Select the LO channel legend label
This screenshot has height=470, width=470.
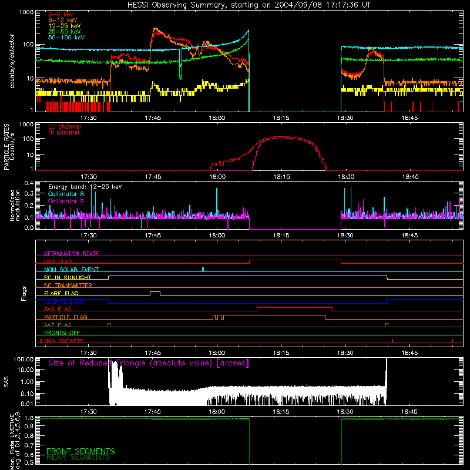65,126
